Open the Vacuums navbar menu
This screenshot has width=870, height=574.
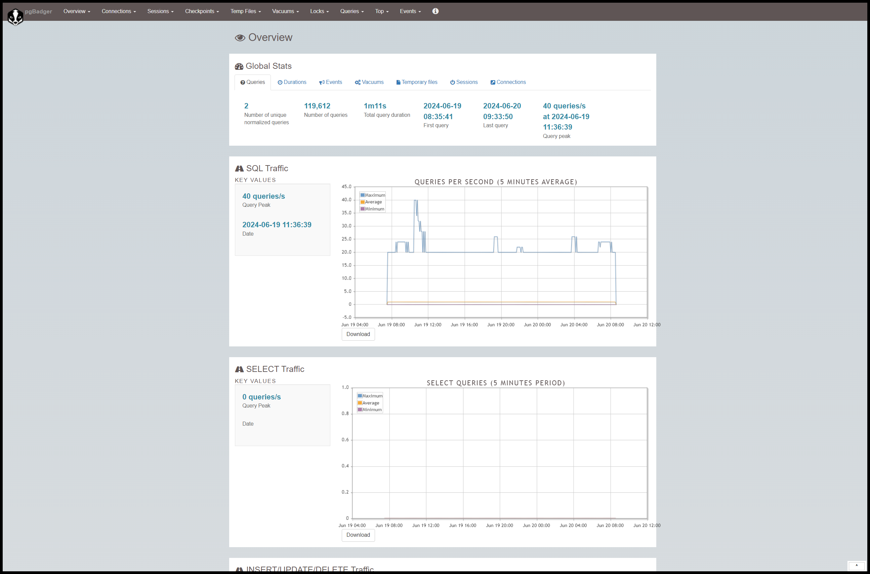click(285, 11)
